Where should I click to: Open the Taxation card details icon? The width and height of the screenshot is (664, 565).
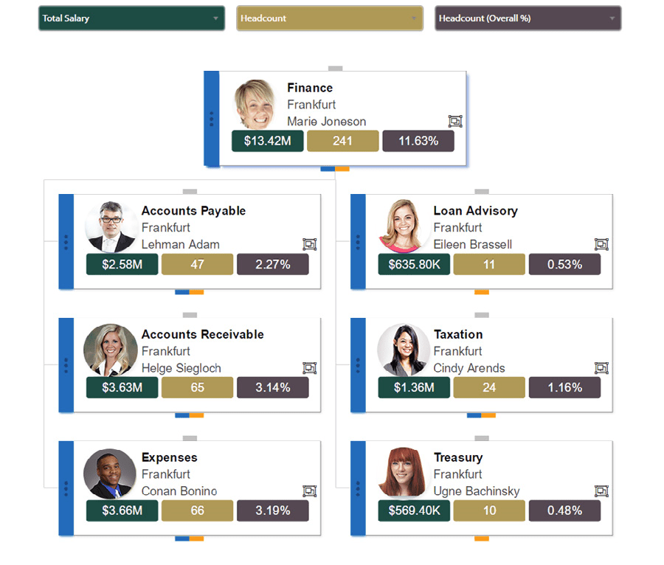(601, 368)
